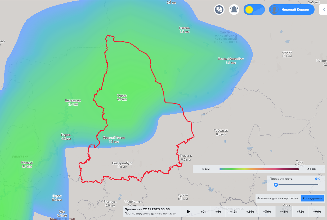Select the +0ч forecast step
Image resolution: width=327 pixels, height=220 pixels.
[203, 212]
